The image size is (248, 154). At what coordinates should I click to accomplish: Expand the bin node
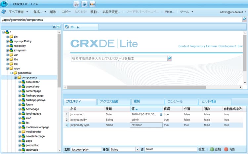pyautogui.click(x=7, y=37)
